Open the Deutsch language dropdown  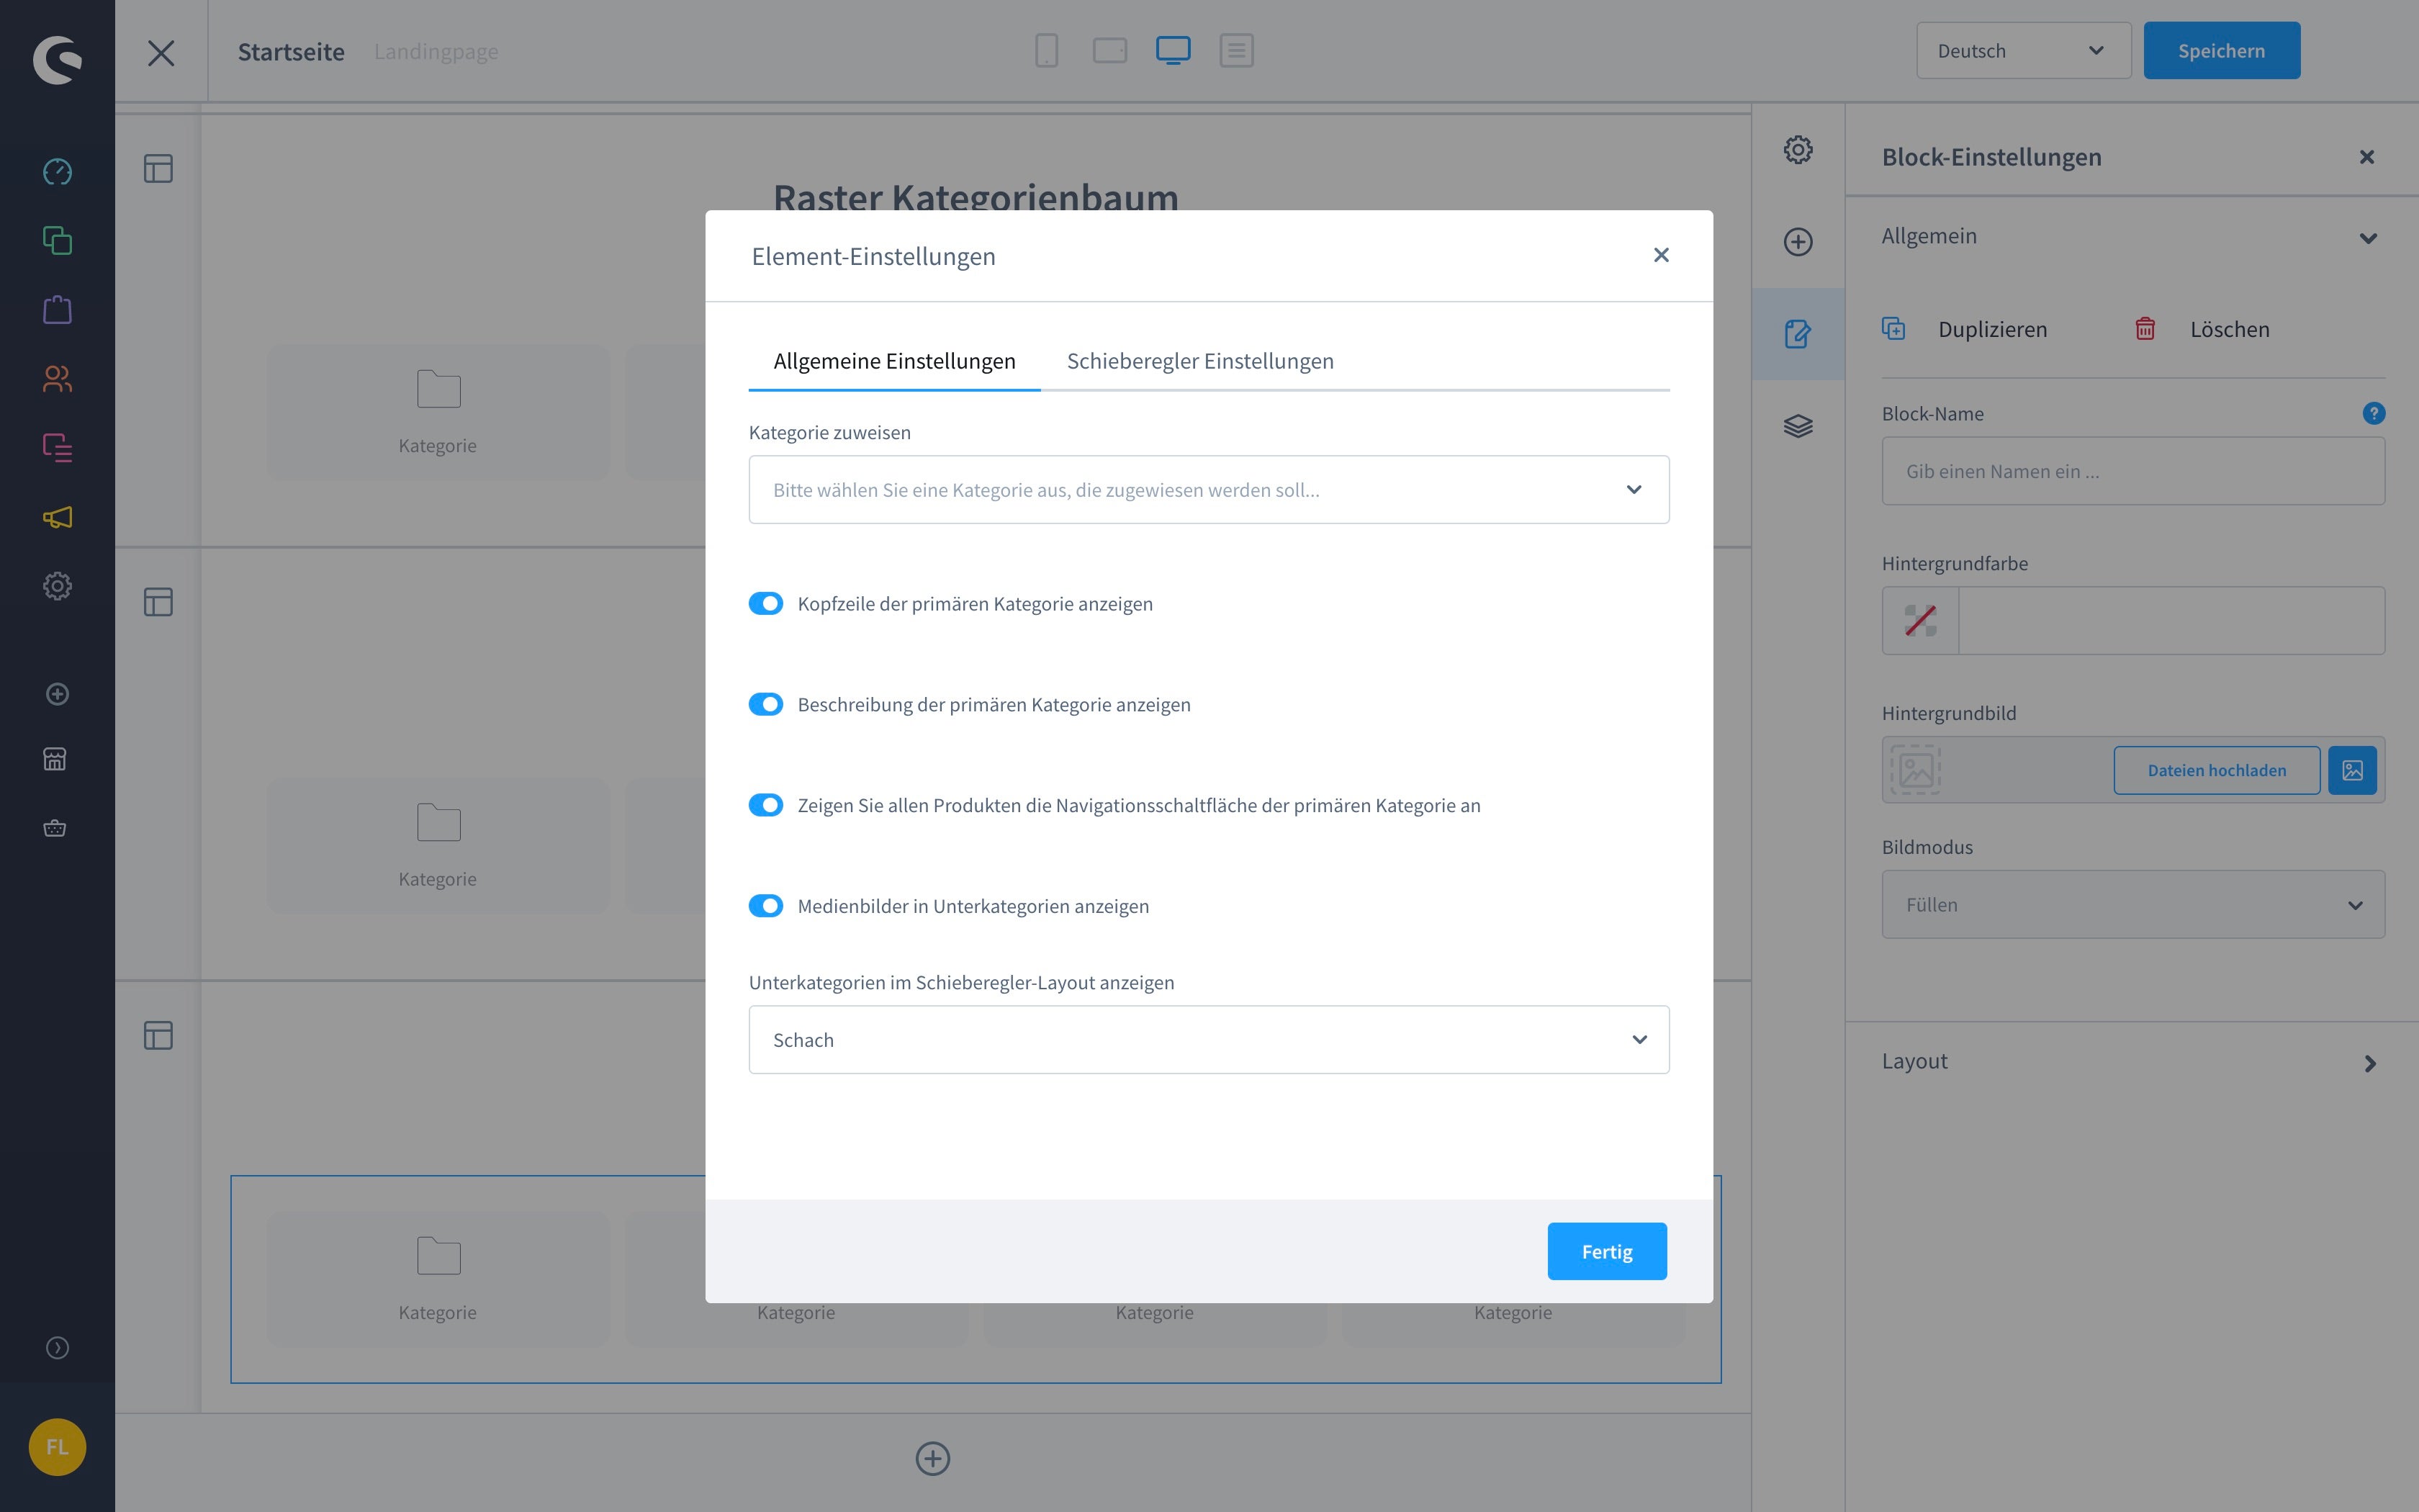[x=2023, y=51]
